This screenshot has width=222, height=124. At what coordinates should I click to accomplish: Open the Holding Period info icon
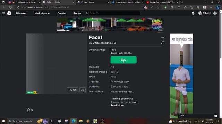117,72
